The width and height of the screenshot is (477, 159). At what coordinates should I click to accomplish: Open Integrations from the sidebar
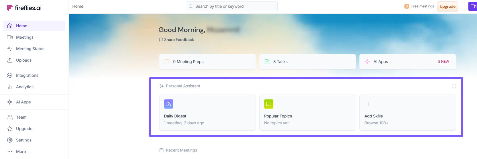tap(27, 75)
